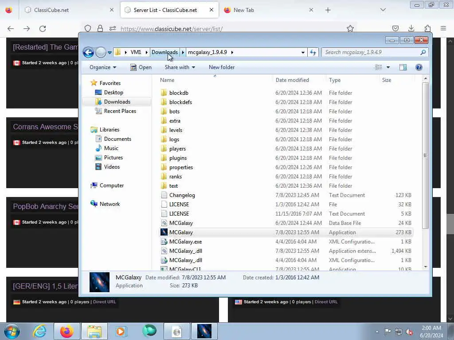Open Pictures library in sidebar
454x340 pixels.
click(x=113, y=158)
